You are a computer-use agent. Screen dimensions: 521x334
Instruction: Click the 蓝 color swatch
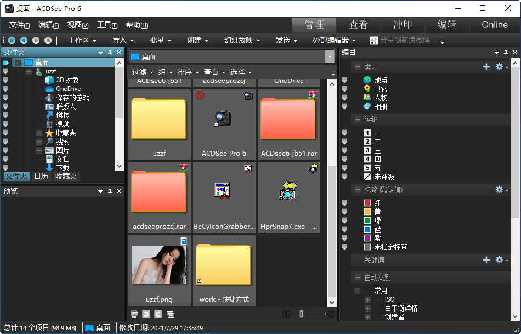367,229
